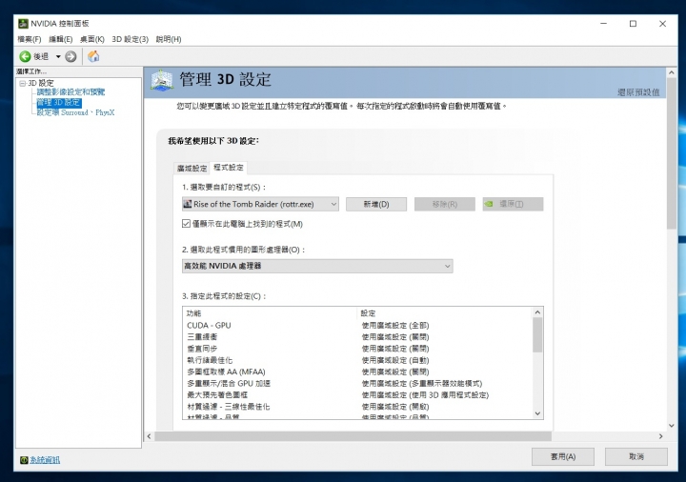Select the 執行緒最佳化 setting row
The height and width of the screenshot is (482, 686).
[357, 360]
